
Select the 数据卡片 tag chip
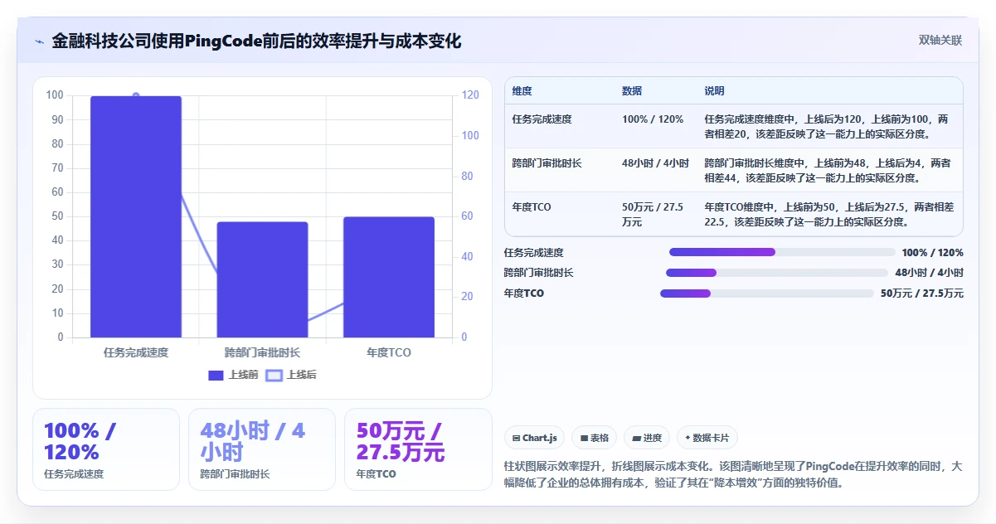[x=707, y=438]
